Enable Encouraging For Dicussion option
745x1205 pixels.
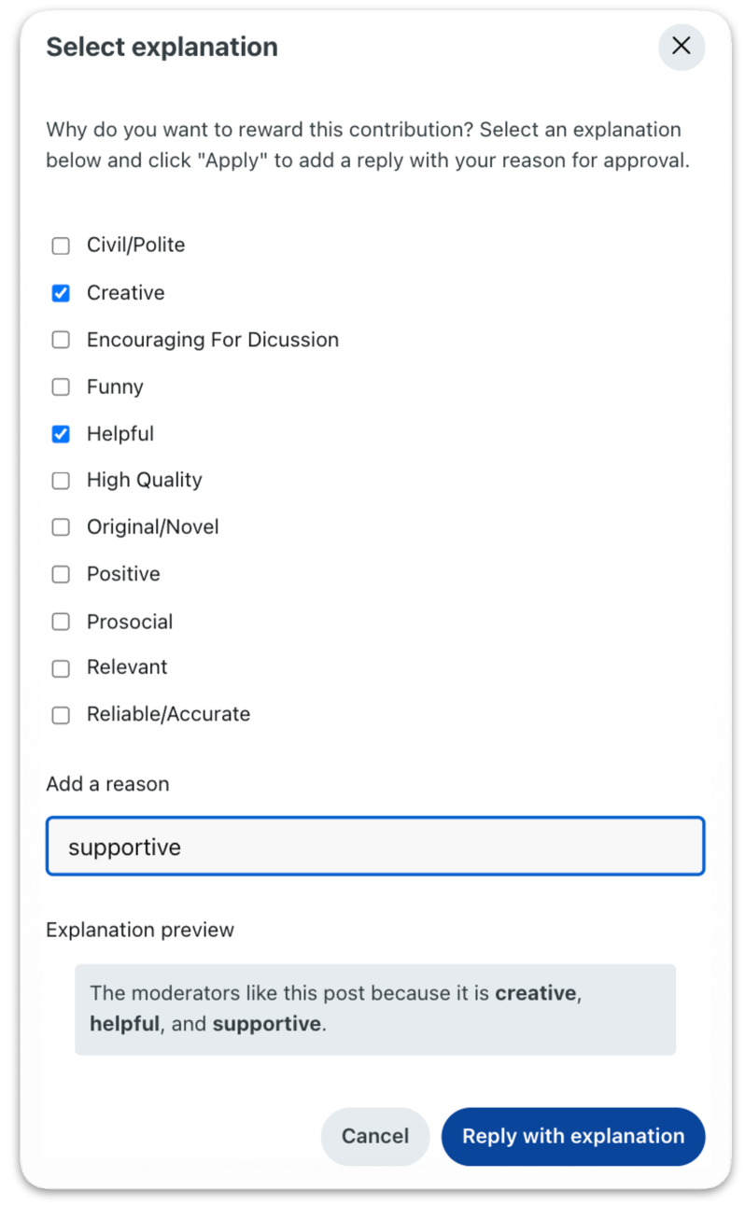click(61, 340)
